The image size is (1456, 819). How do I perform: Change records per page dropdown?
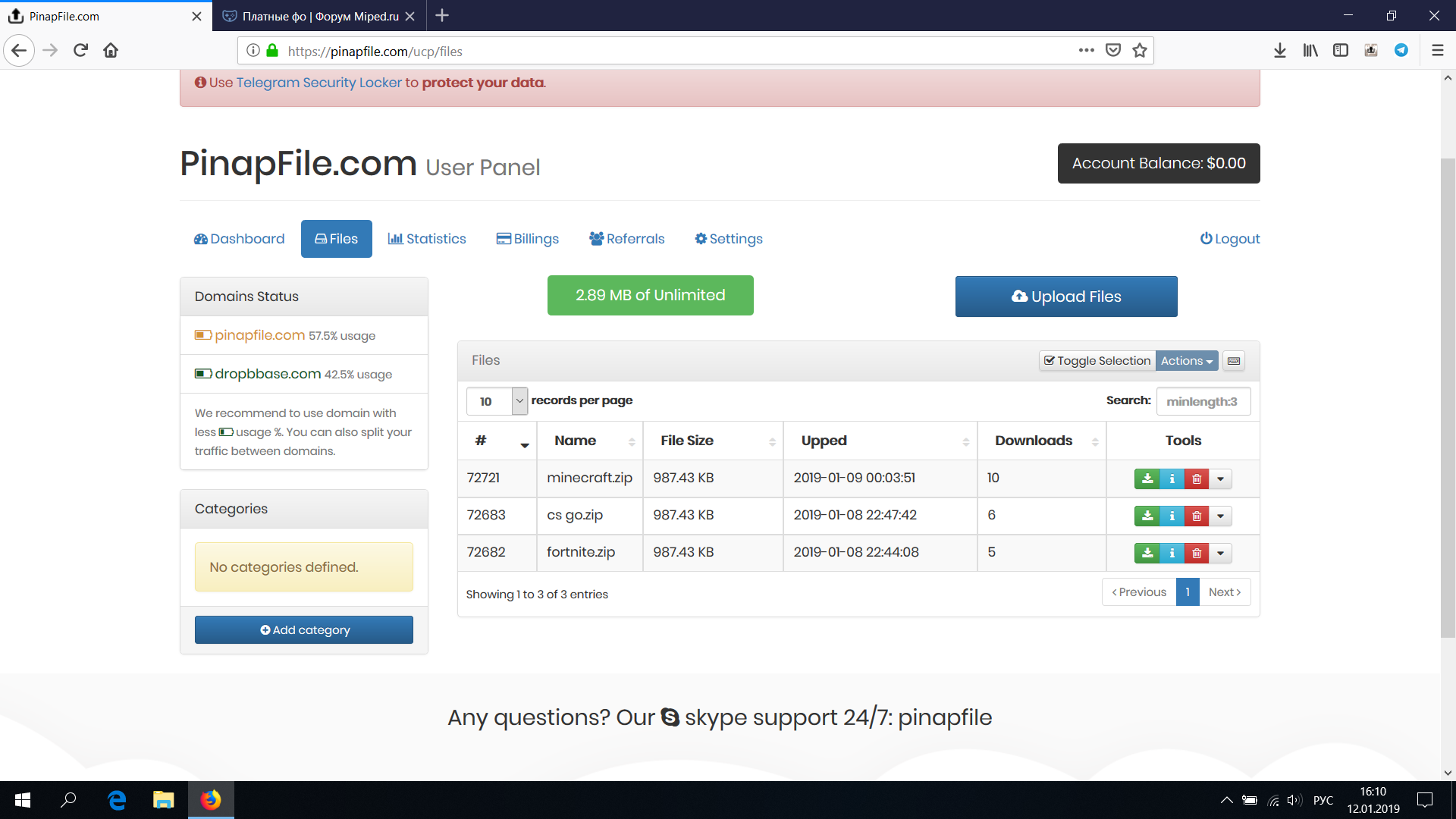tap(497, 401)
